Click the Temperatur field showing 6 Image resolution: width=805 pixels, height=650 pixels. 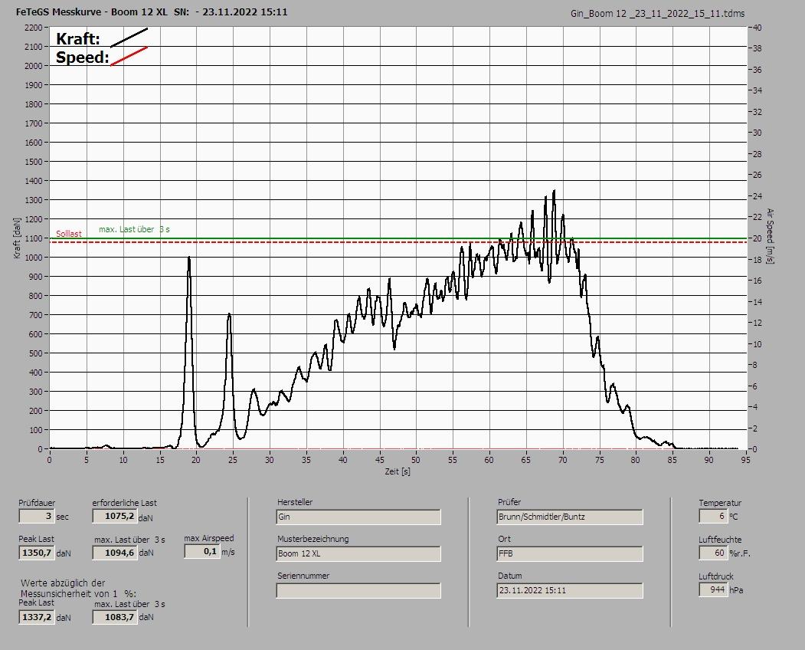pos(713,517)
